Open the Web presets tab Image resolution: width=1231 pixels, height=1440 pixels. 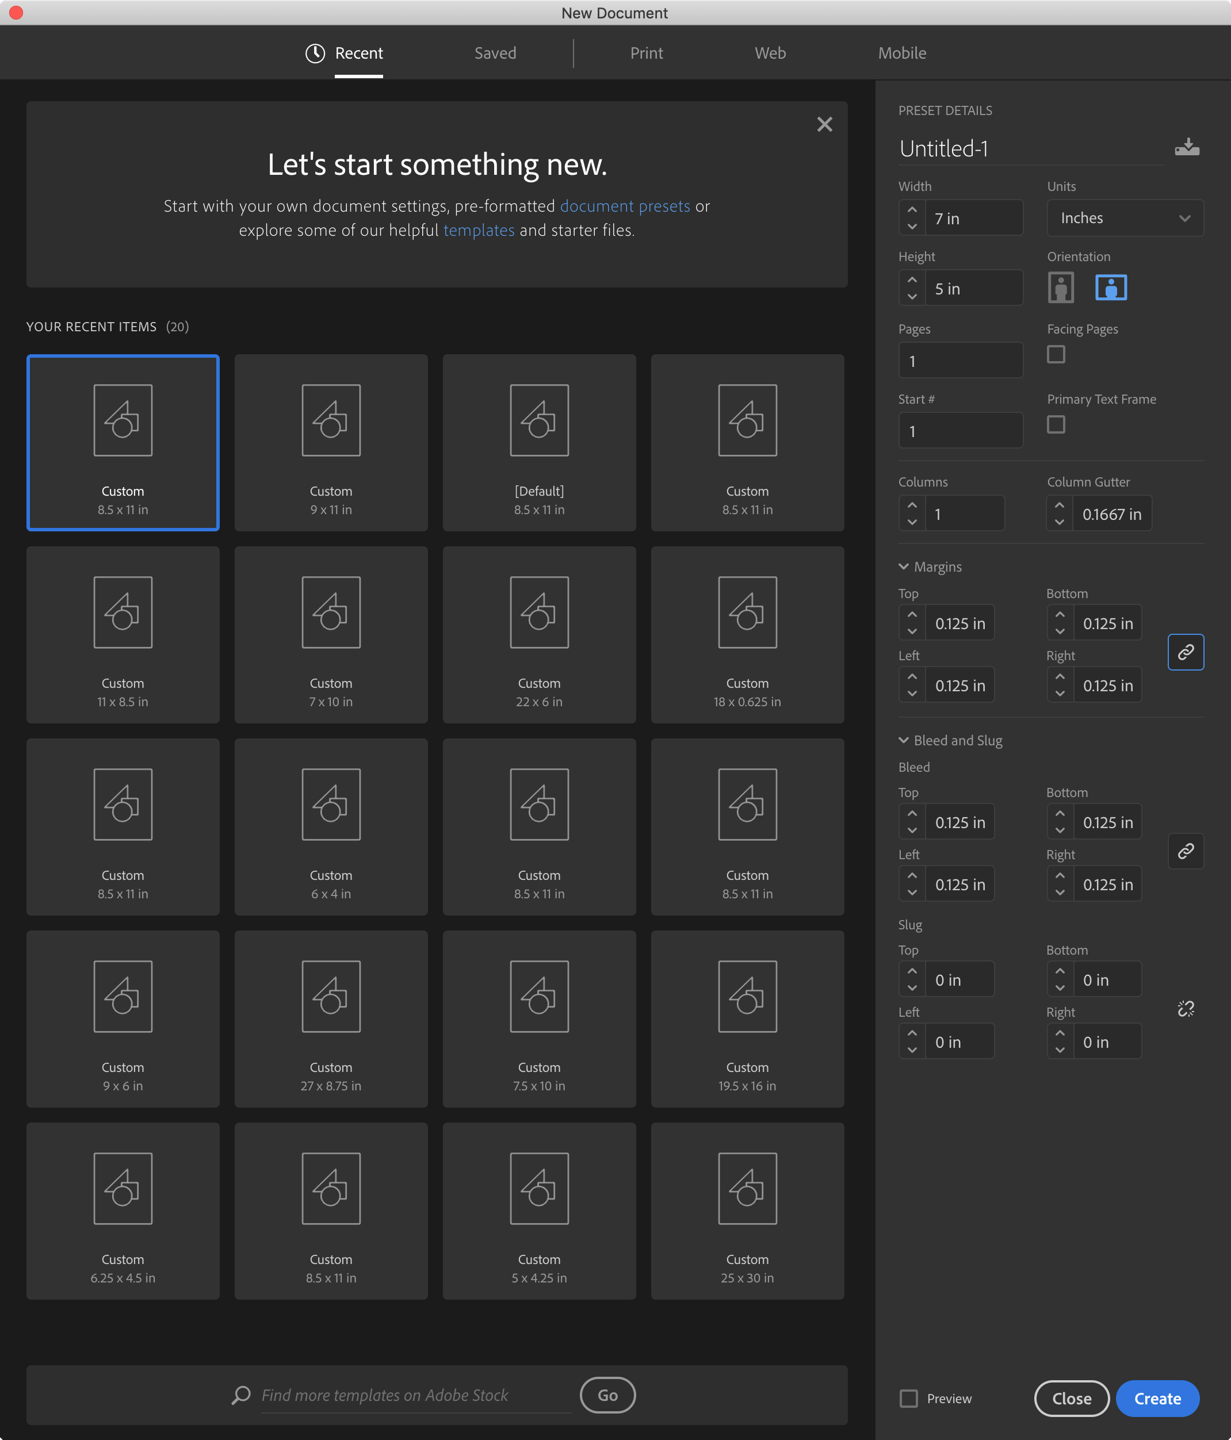tap(770, 53)
